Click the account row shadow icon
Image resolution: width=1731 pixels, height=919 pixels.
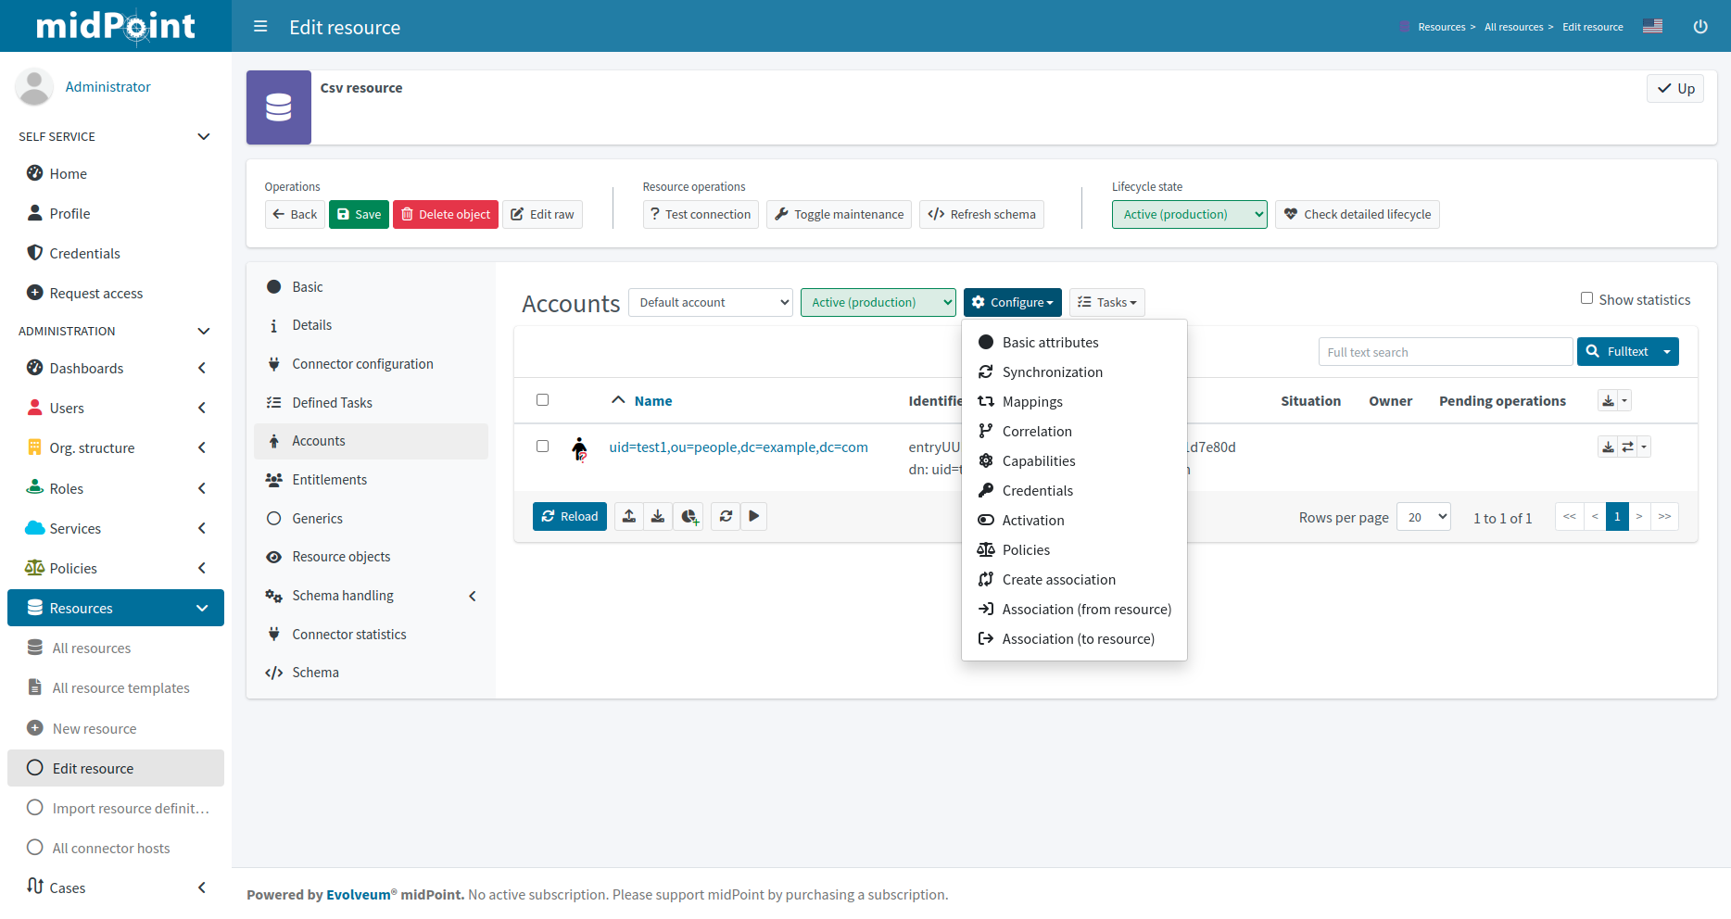[x=579, y=448]
